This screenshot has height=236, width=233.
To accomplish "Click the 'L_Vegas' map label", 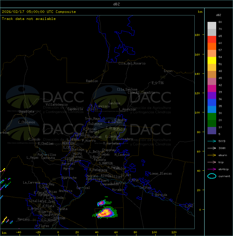I will (32, 158).
